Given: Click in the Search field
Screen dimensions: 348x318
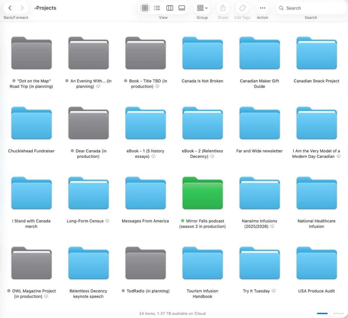Looking at the screenshot, I should coord(311,8).
